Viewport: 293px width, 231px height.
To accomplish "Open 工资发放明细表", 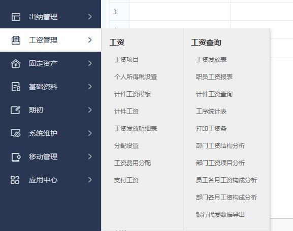I will coord(136,129).
